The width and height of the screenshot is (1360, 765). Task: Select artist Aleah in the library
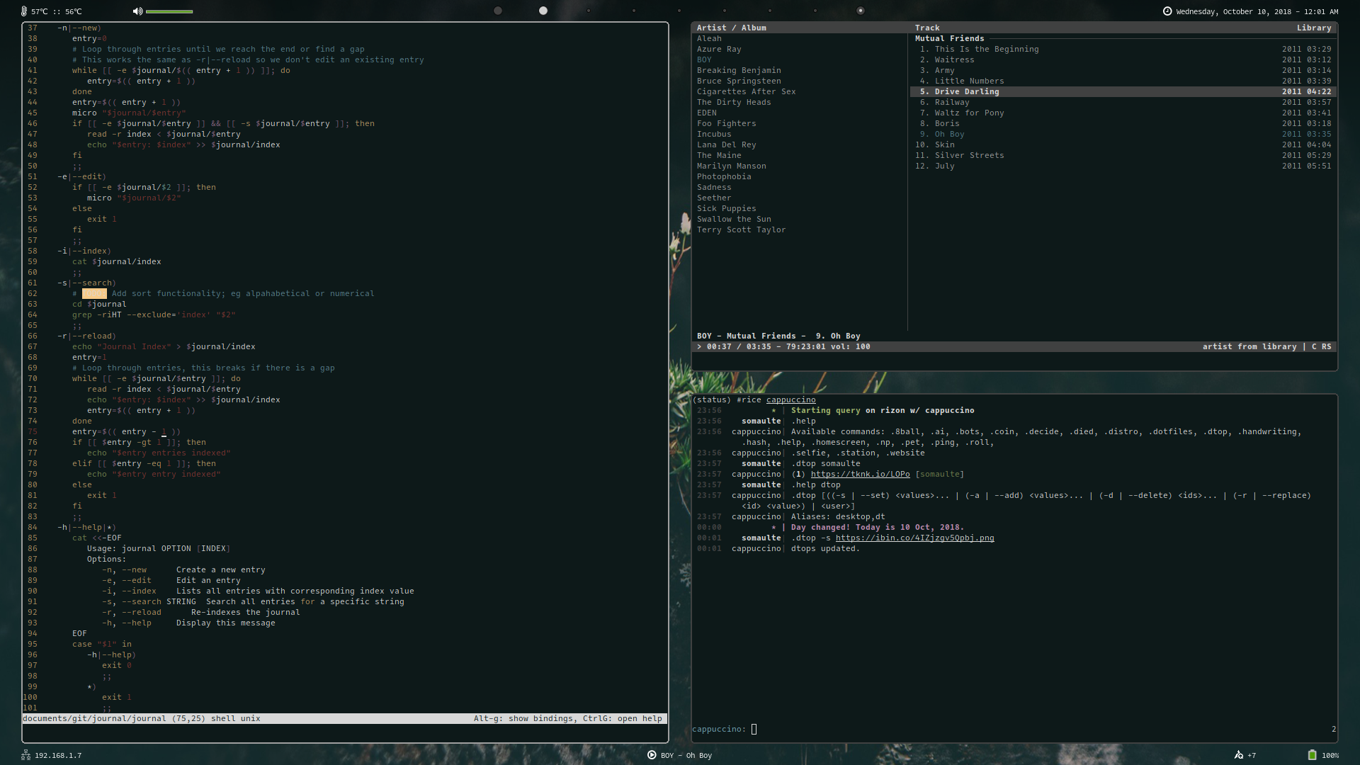coord(709,39)
